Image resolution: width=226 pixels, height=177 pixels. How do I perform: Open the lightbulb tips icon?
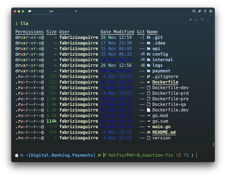point(205,11)
